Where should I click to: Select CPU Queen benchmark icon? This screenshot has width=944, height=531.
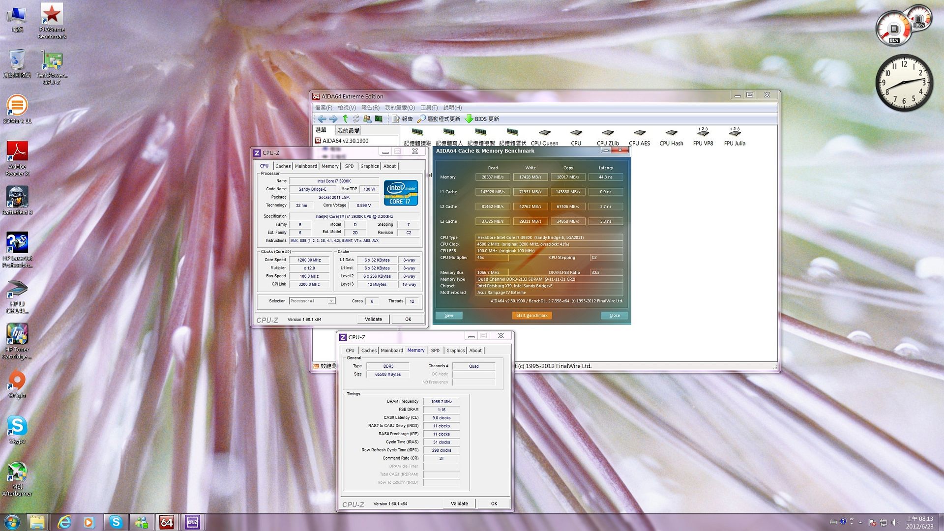[x=544, y=137]
